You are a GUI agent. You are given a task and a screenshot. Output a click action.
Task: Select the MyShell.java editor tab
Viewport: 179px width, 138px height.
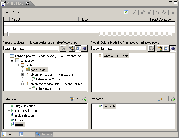(15, 4)
